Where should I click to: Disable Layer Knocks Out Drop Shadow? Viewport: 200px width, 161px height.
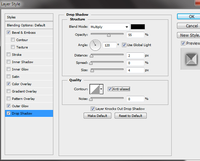(x=93, y=109)
